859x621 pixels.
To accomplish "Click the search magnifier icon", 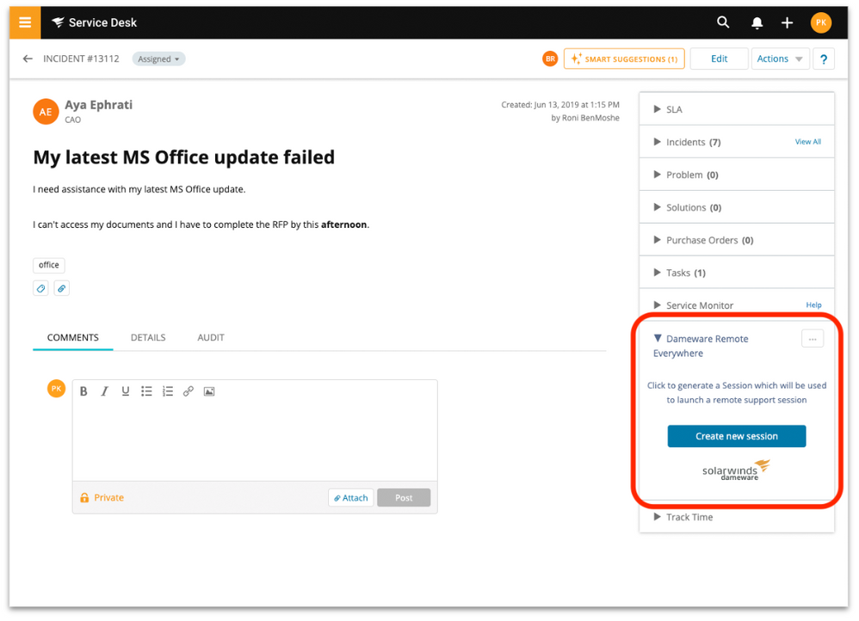I will pos(723,22).
